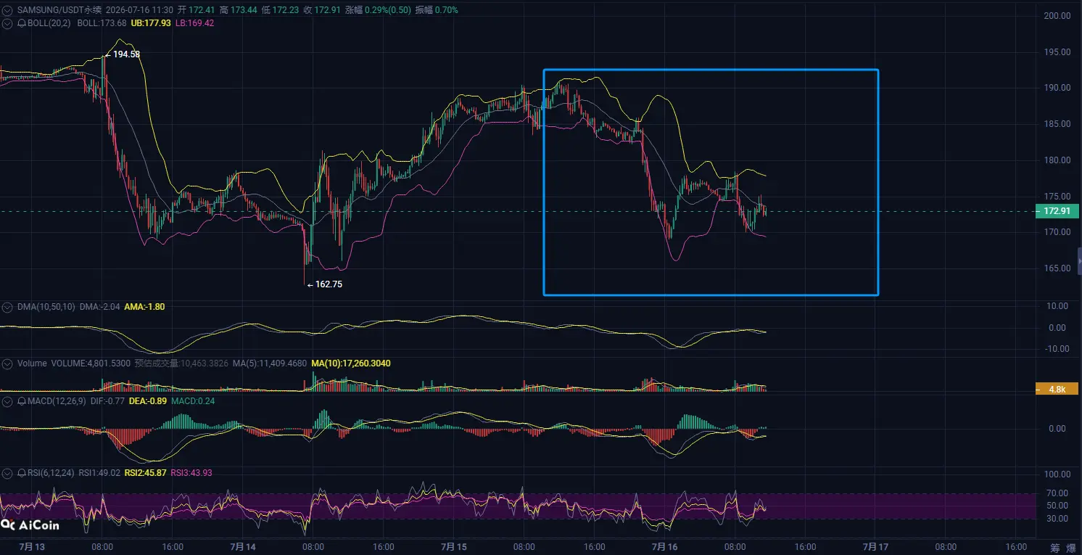Click the 194.58 high price marker
This screenshot has width=1082, height=555.
pos(123,54)
